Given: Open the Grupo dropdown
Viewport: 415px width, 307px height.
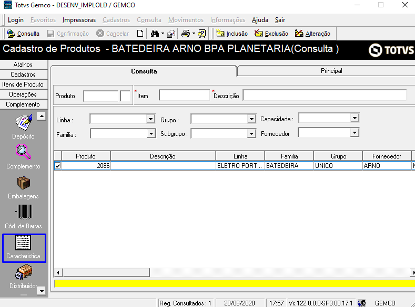Looking at the screenshot, I should (251, 119).
